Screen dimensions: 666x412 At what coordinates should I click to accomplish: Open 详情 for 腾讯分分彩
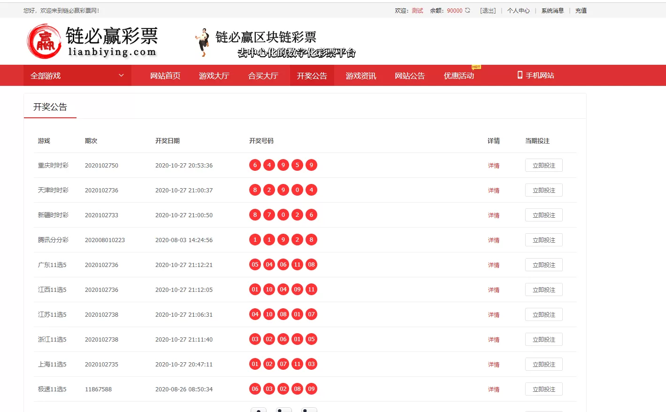[x=494, y=240]
